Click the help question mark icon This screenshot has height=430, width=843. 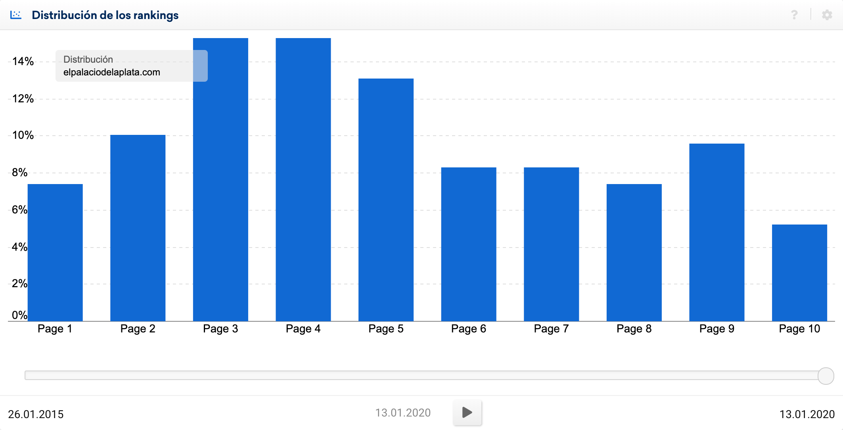point(794,15)
